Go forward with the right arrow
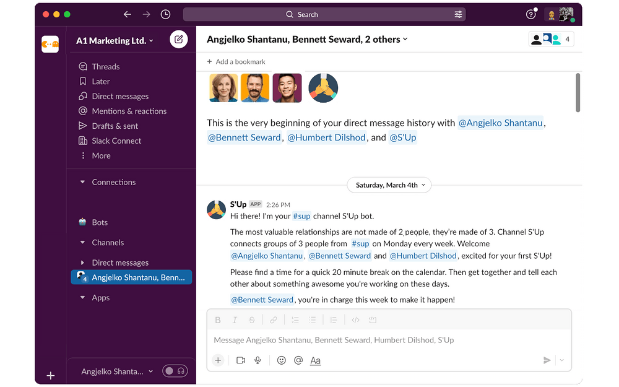Viewport: 619px width, 387px height. pyautogui.click(x=147, y=15)
